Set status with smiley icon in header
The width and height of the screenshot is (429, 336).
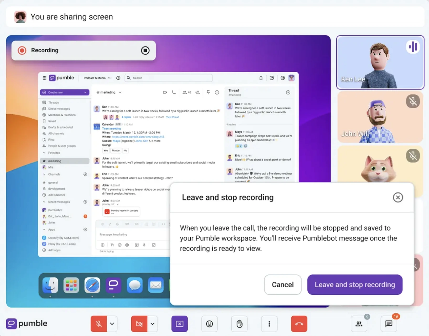[282, 78]
